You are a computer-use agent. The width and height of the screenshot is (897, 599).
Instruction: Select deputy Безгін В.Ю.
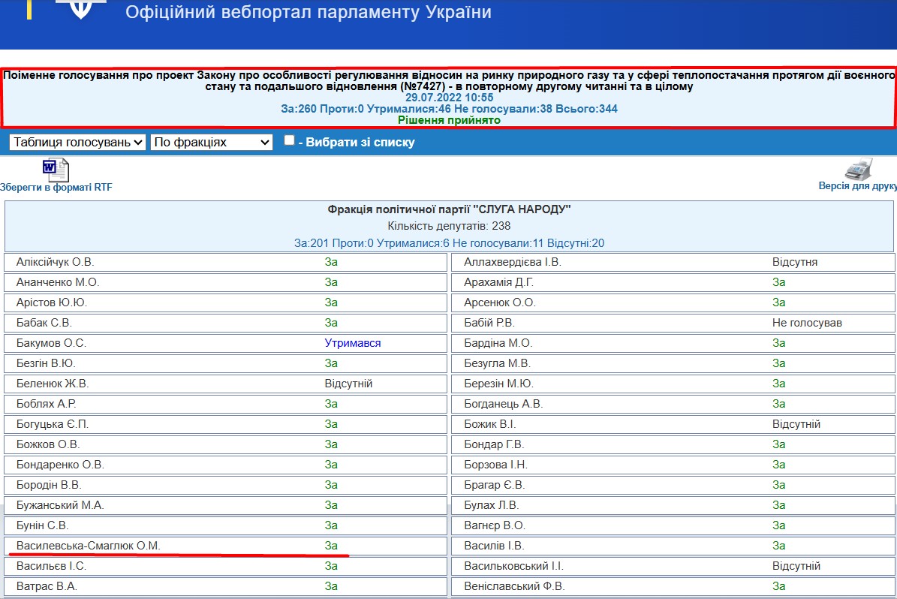(46, 363)
